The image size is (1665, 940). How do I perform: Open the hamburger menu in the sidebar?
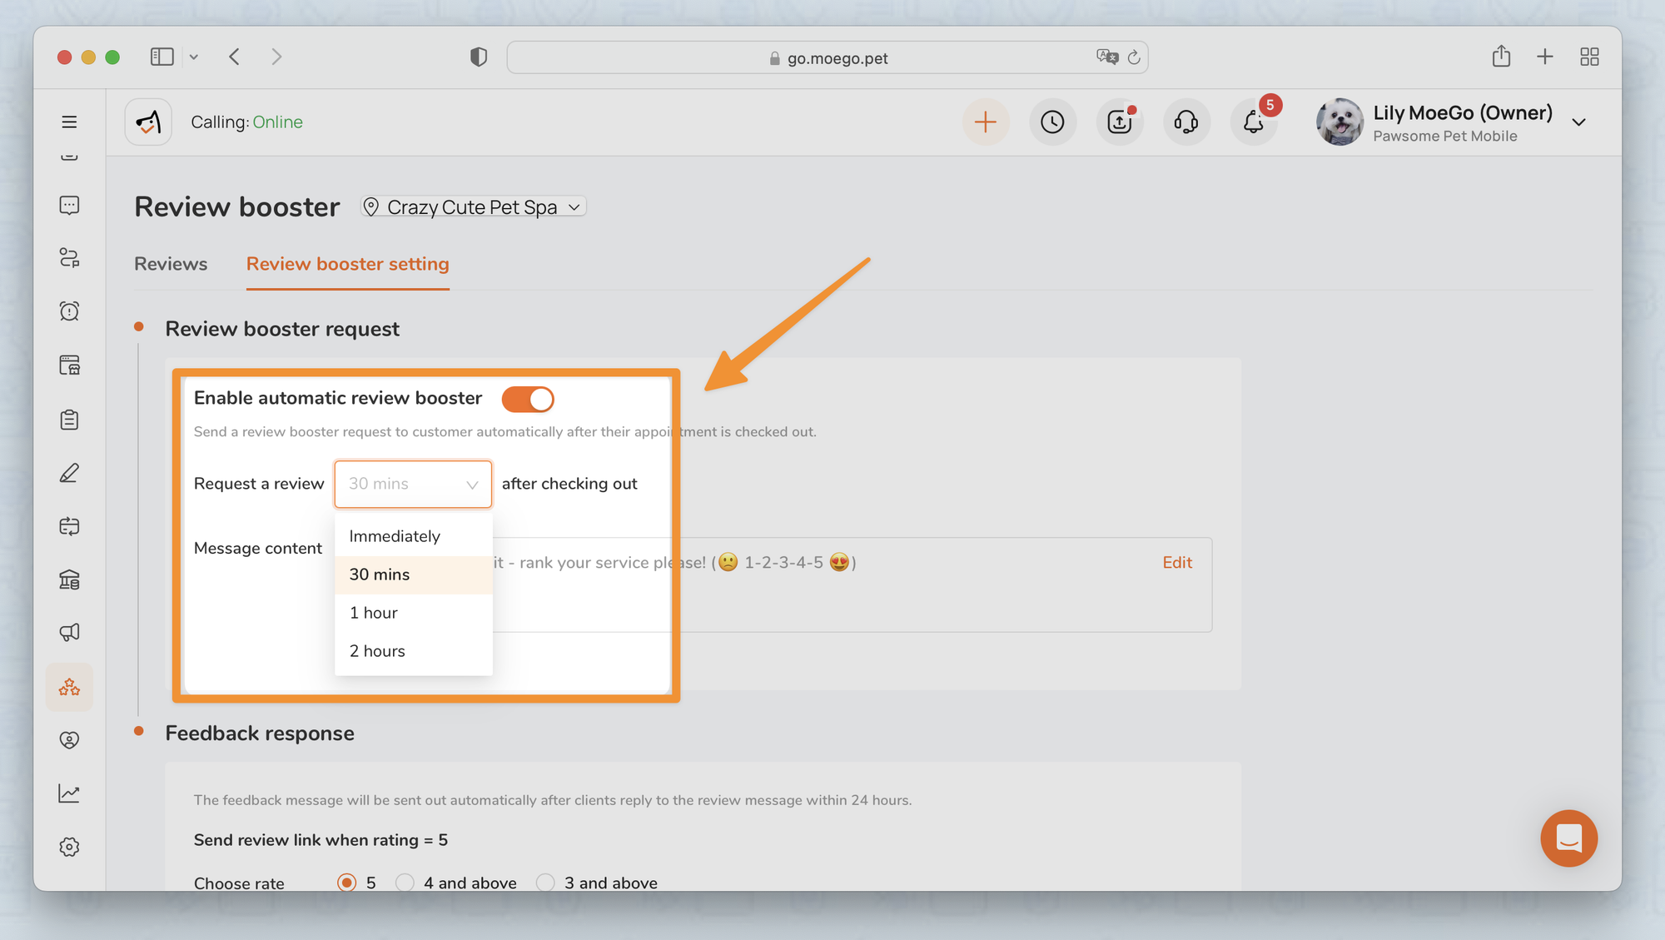coord(69,122)
